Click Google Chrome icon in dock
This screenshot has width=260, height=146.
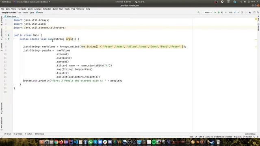tap(56, 142)
